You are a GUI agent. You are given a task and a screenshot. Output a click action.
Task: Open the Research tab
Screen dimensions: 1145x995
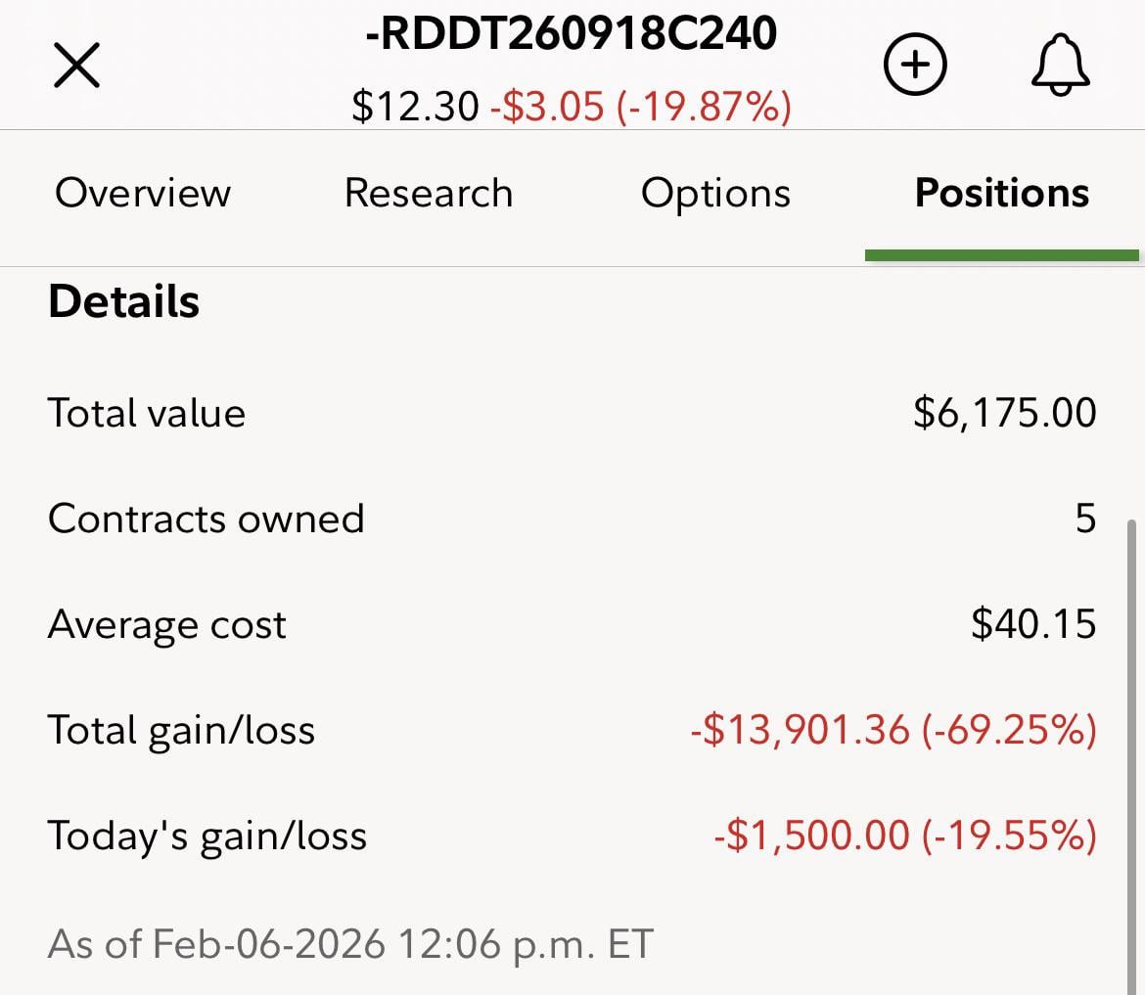(429, 193)
